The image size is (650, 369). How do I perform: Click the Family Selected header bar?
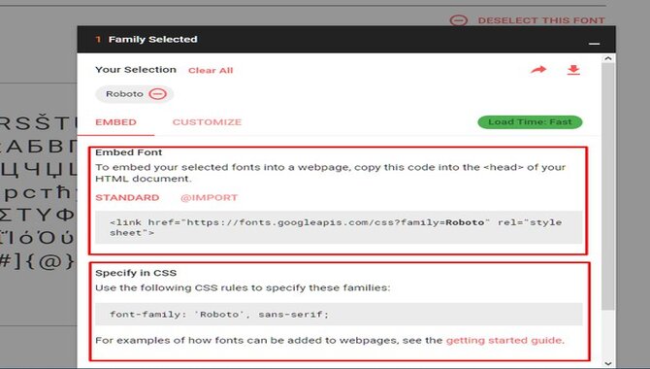click(346, 40)
